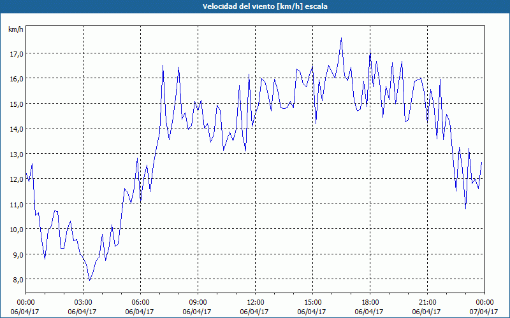Click the '09:00' time label
510x318 pixels.
198,302
